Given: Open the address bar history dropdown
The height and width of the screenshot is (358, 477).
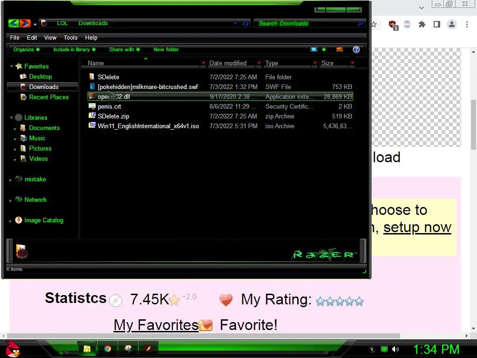Looking at the screenshot, I should [235, 23].
